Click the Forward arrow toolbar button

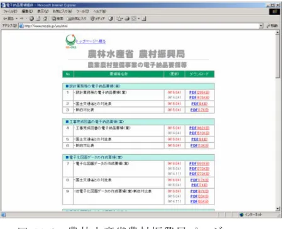coord(21,19)
